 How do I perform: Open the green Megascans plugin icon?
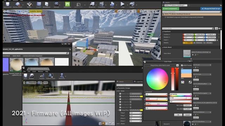point(67,5)
